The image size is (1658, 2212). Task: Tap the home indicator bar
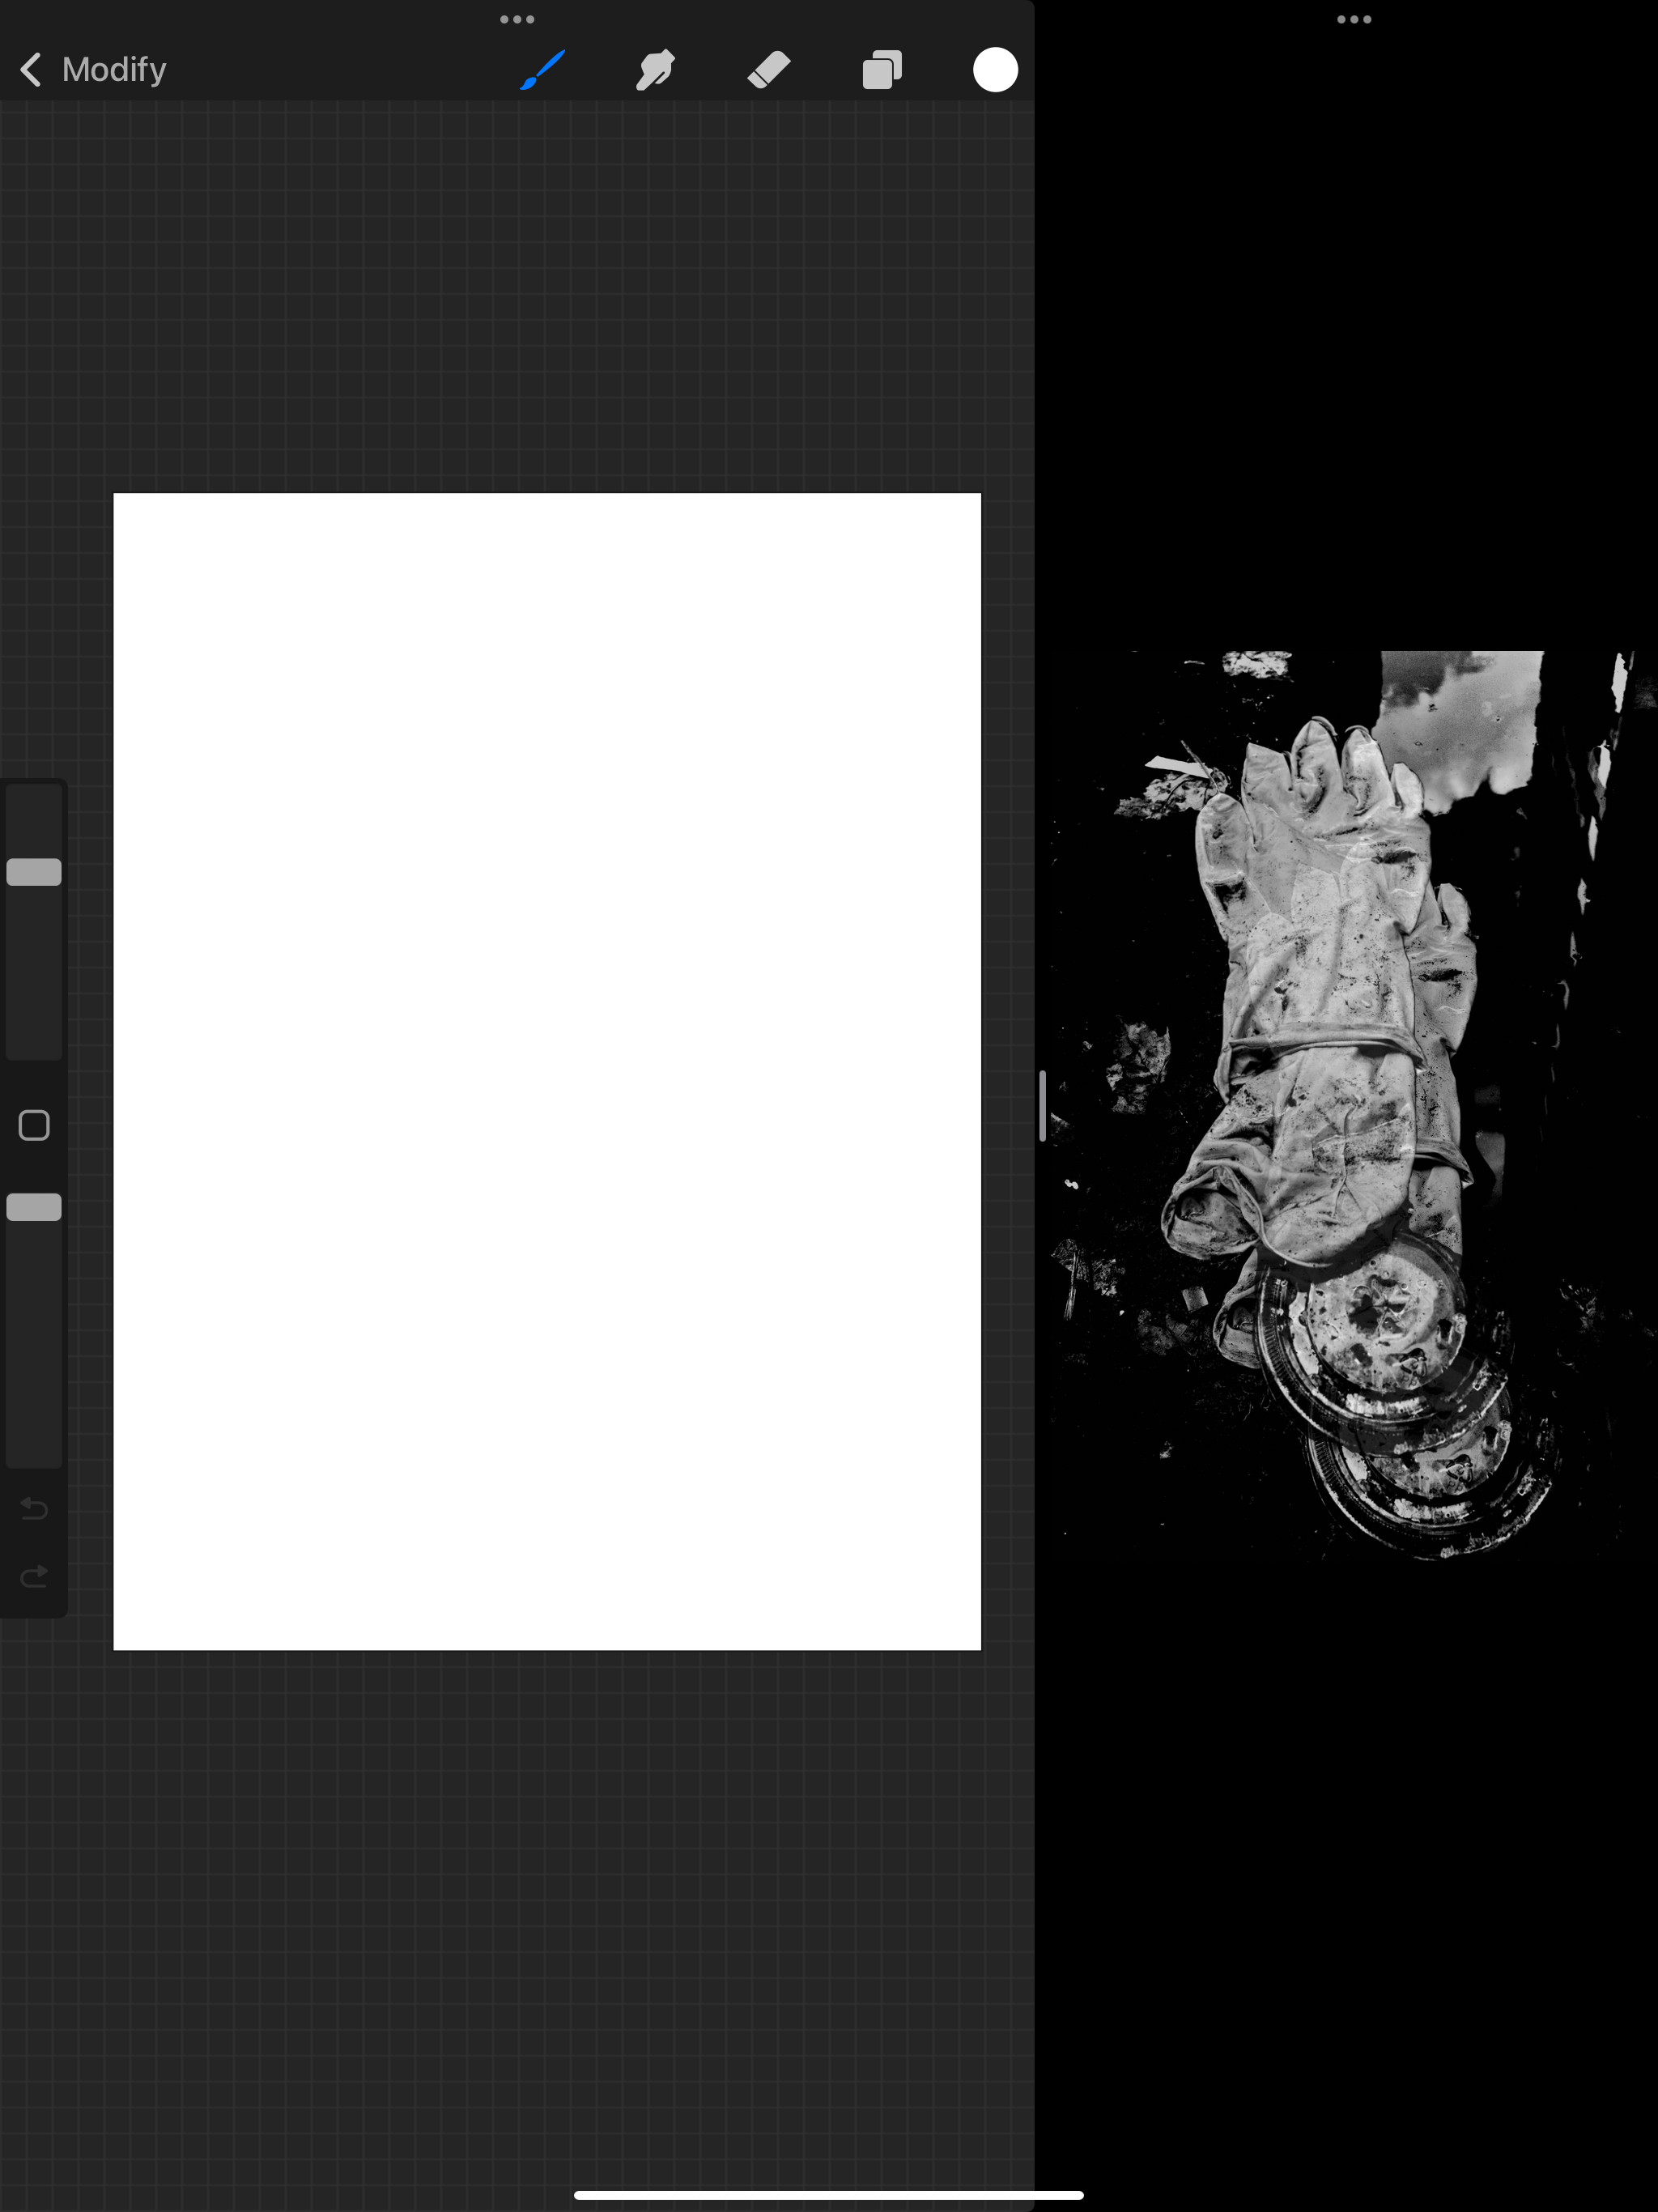click(829, 2195)
